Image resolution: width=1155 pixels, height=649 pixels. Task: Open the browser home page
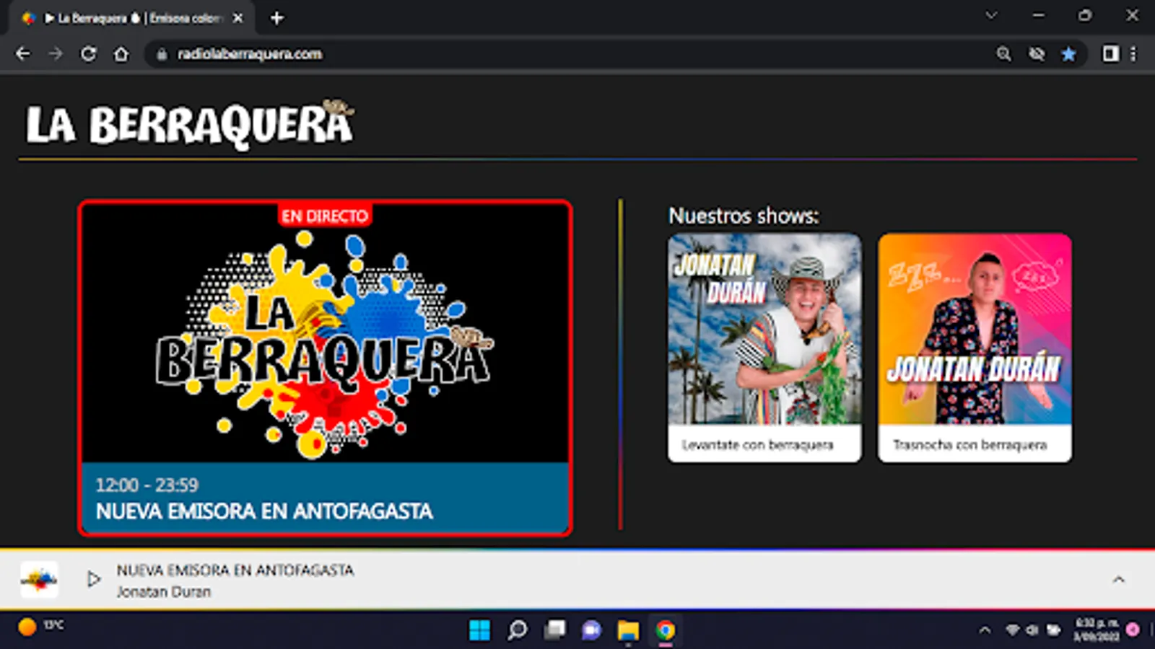(x=121, y=54)
